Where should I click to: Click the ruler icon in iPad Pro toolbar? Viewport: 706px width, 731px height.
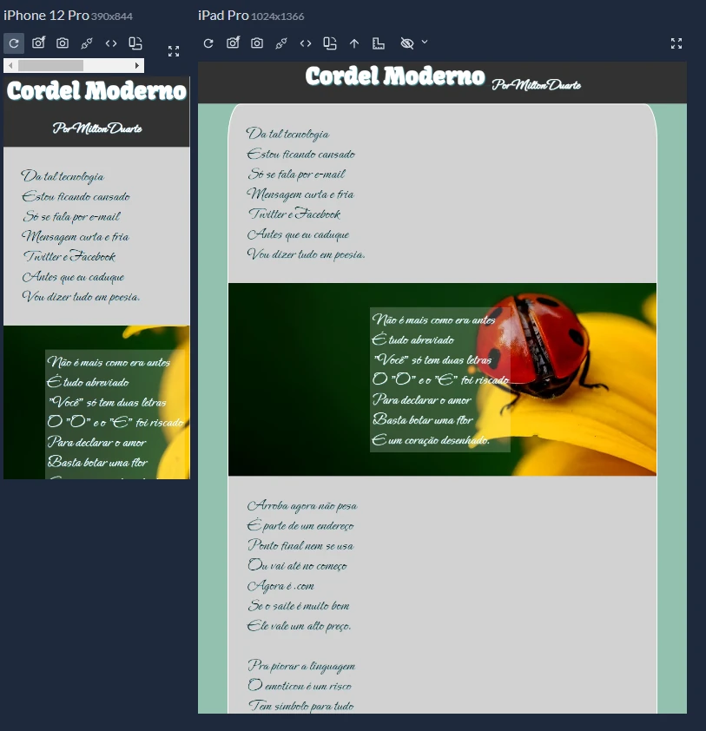click(378, 43)
